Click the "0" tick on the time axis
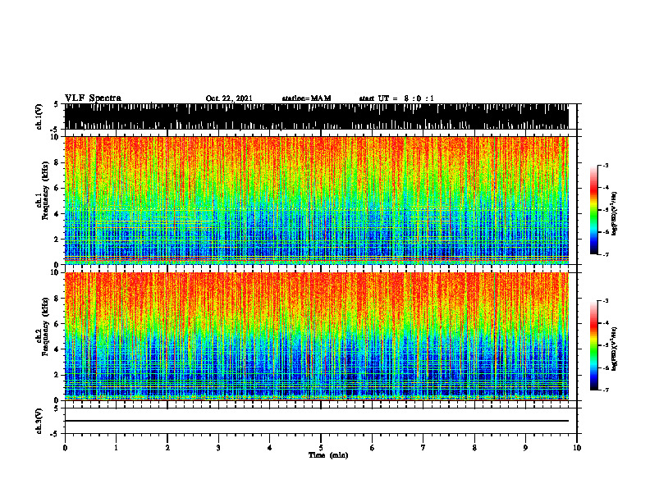Viewport: 650px width, 502px height. (65, 448)
